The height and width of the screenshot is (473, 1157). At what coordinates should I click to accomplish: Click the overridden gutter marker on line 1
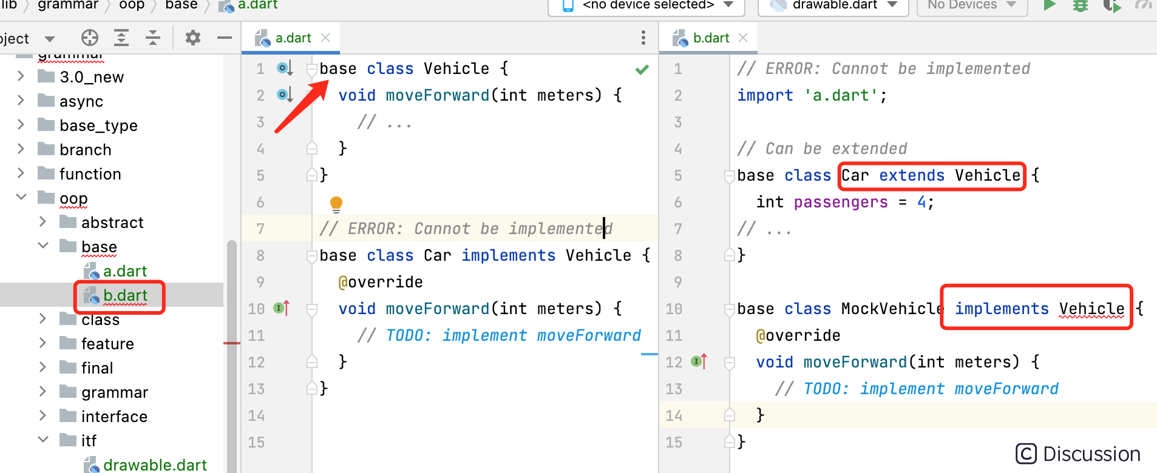click(285, 68)
